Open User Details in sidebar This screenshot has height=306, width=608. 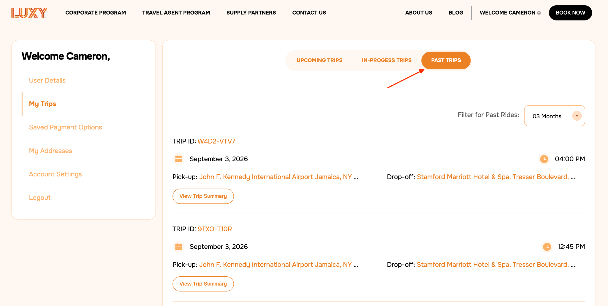tap(47, 80)
